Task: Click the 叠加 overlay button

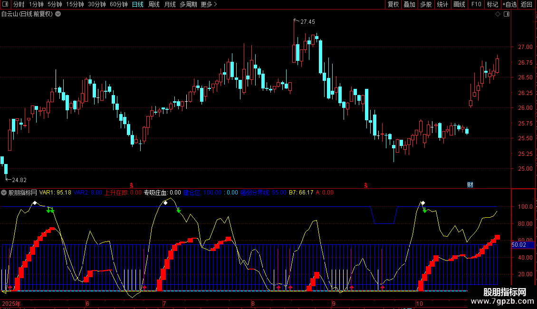Action: [x=410, y=4]
